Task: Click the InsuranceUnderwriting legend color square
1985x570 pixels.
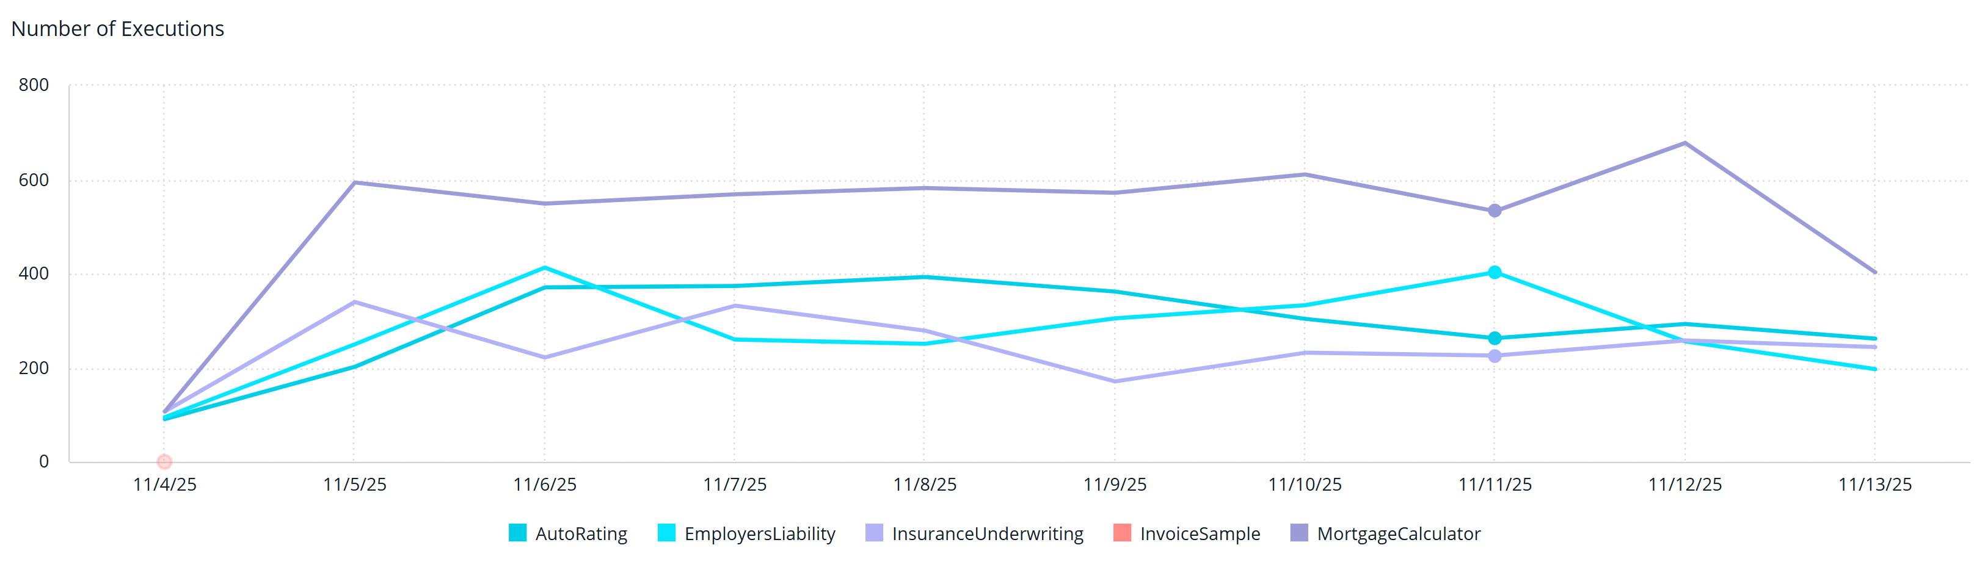Action: click(874, 533)
